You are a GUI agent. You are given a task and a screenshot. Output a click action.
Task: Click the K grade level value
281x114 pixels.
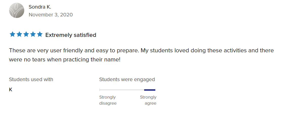coord(11,90)
